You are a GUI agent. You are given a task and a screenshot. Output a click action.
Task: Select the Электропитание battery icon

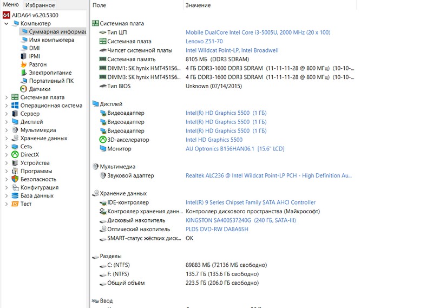pos(23,73)
